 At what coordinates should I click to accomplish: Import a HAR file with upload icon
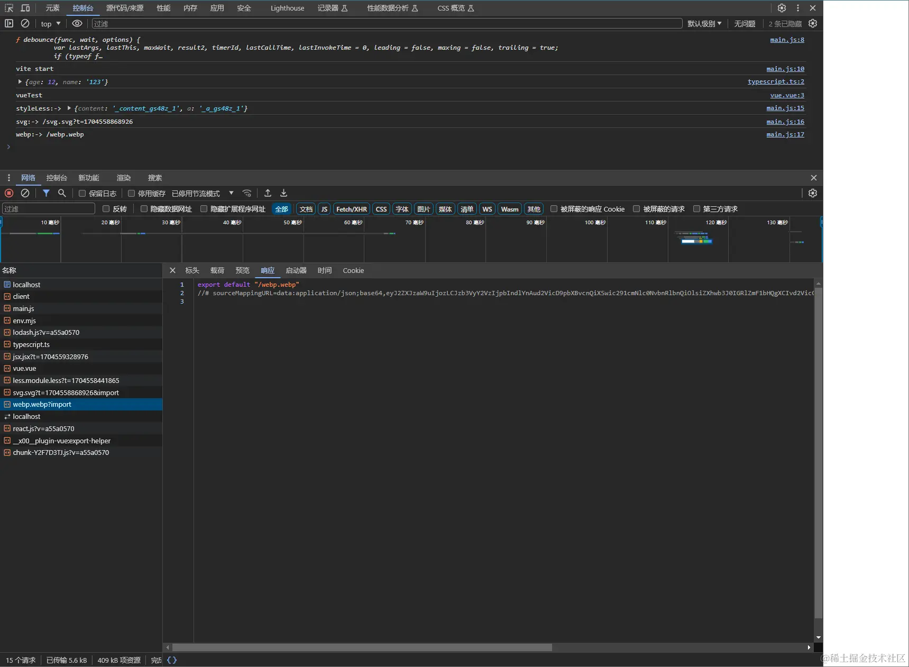pyautogui.click(x=268, y=193)
